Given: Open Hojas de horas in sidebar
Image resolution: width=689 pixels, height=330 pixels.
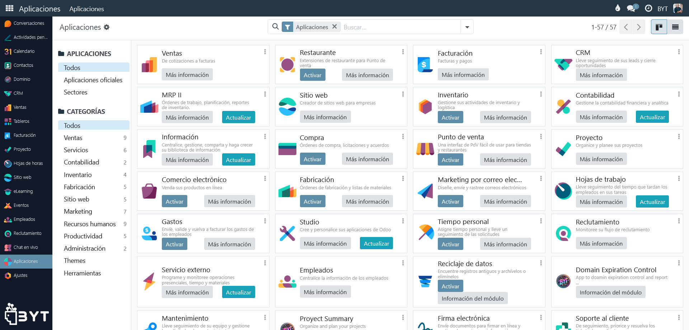Looking at the screenshot, I should [x=28, y=163].
